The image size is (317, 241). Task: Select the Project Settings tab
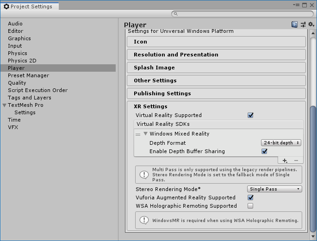[30, 6]
